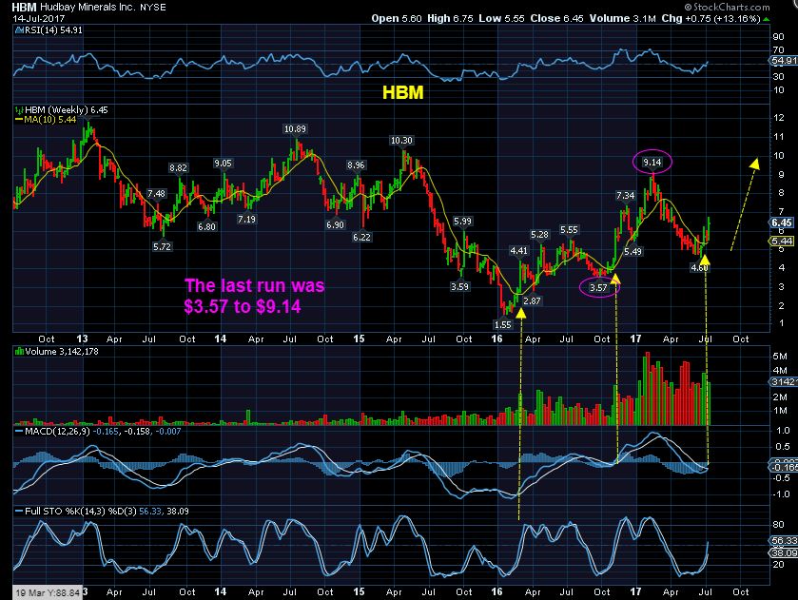Image resolution: width=798 pixels, height=600 pixels.
Task: Click the 6.22 low price label
Action: [x=361, y=237]
